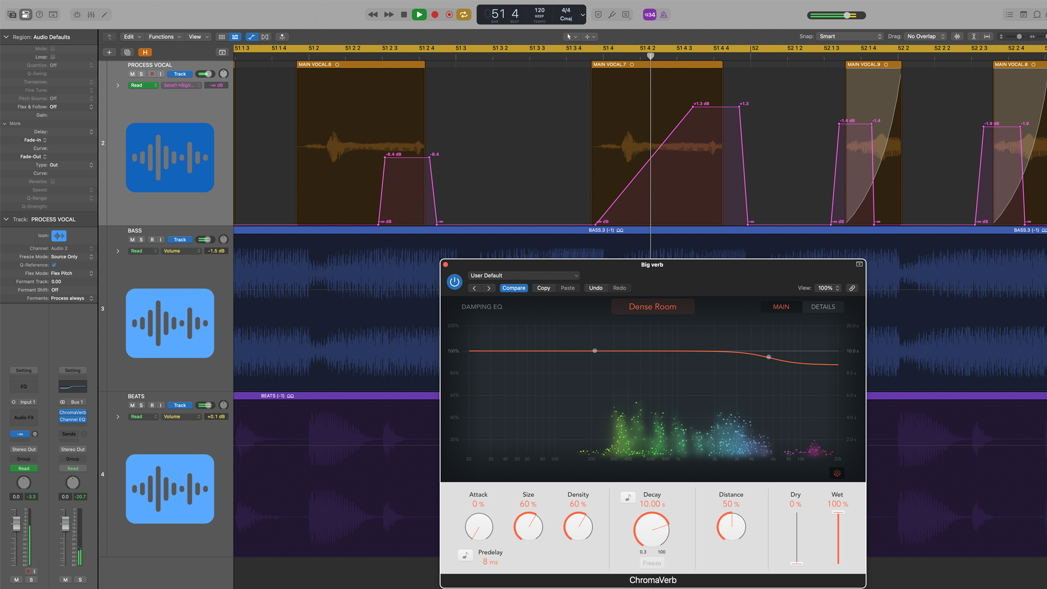Click Horizontal Auto Zoom icon
The height and width of the screenshot is (589, 1047).
(987, 37)
